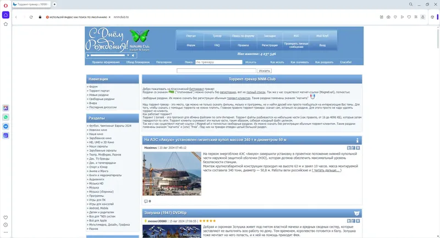Click the полный список link

[256, 92]
